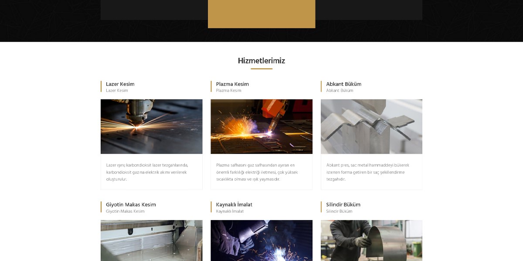Open the Plazma Kesim sparks image
523x261 pixels.
click(x=261, y=127)
